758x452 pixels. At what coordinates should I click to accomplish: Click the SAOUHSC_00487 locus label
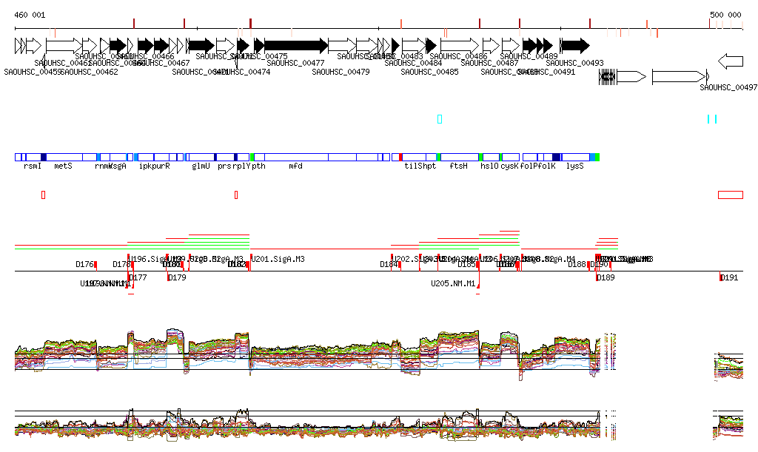(490, 63)
